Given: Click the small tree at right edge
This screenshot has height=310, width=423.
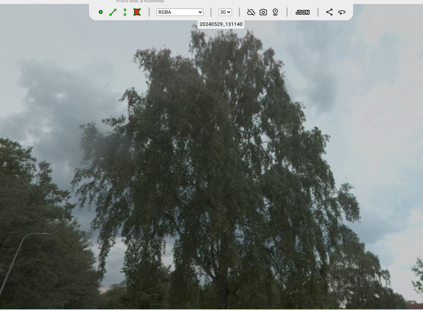Looking at the screenshot, I should (x=418, y=277).
